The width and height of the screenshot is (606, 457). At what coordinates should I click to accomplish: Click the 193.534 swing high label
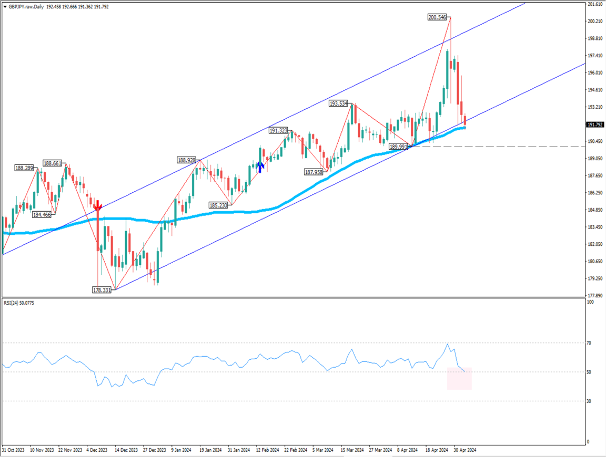coord(338,103)
